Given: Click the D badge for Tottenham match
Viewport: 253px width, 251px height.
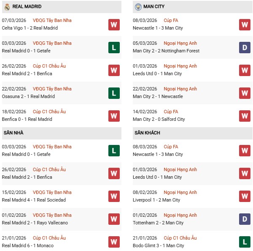Looking at the screenshot, I should click(245, 219).
